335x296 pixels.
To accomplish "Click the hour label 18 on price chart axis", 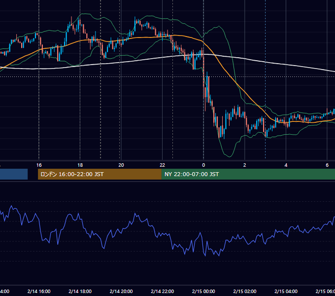I will (x=80, y=165).
